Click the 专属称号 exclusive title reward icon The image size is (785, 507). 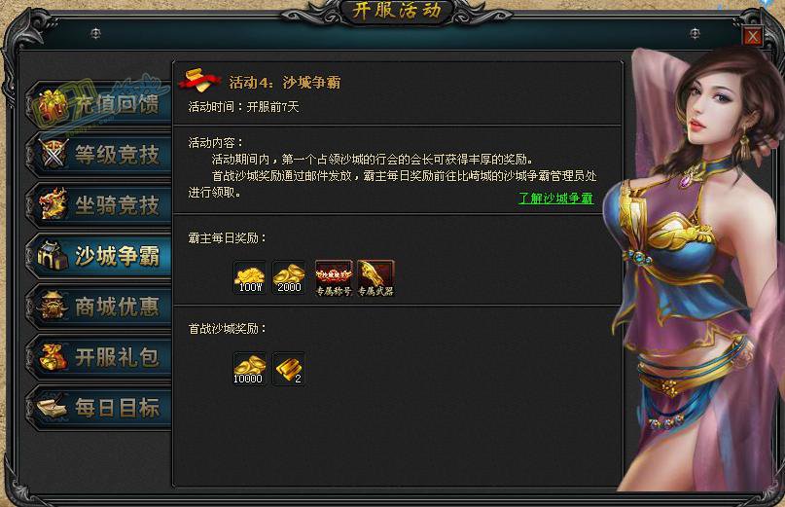334,278
